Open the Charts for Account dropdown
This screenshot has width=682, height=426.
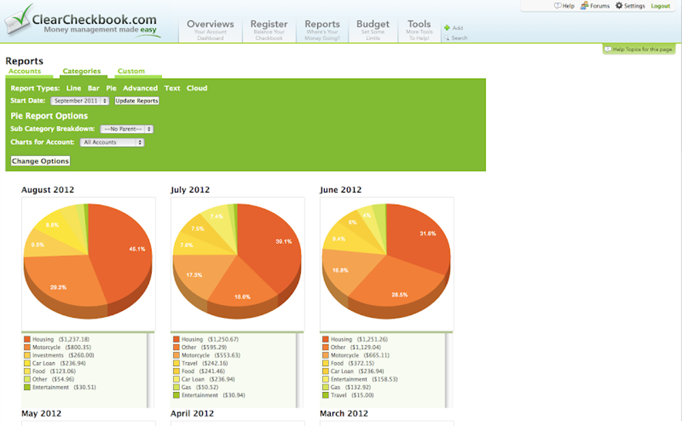click(112, 142)
